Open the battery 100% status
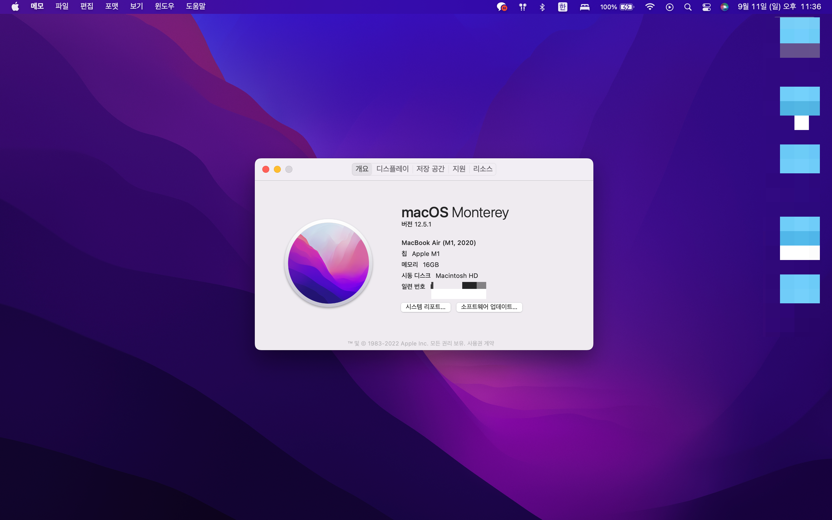 tap(617, 7)
